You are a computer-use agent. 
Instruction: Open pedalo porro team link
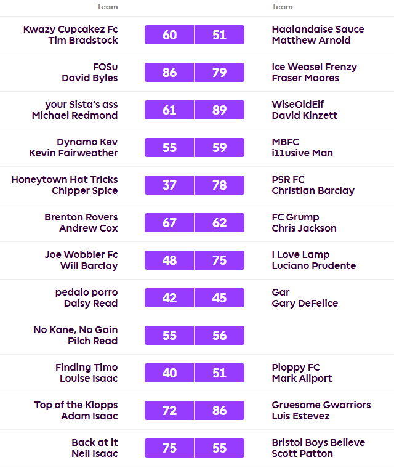(86, 292)
